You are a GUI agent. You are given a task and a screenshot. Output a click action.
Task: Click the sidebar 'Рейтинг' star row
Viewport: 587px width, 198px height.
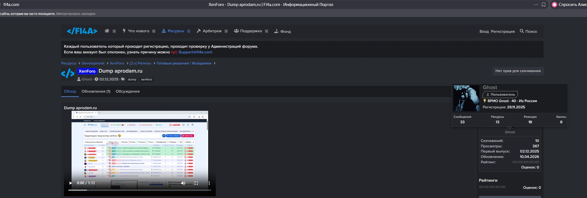[525, 162]
